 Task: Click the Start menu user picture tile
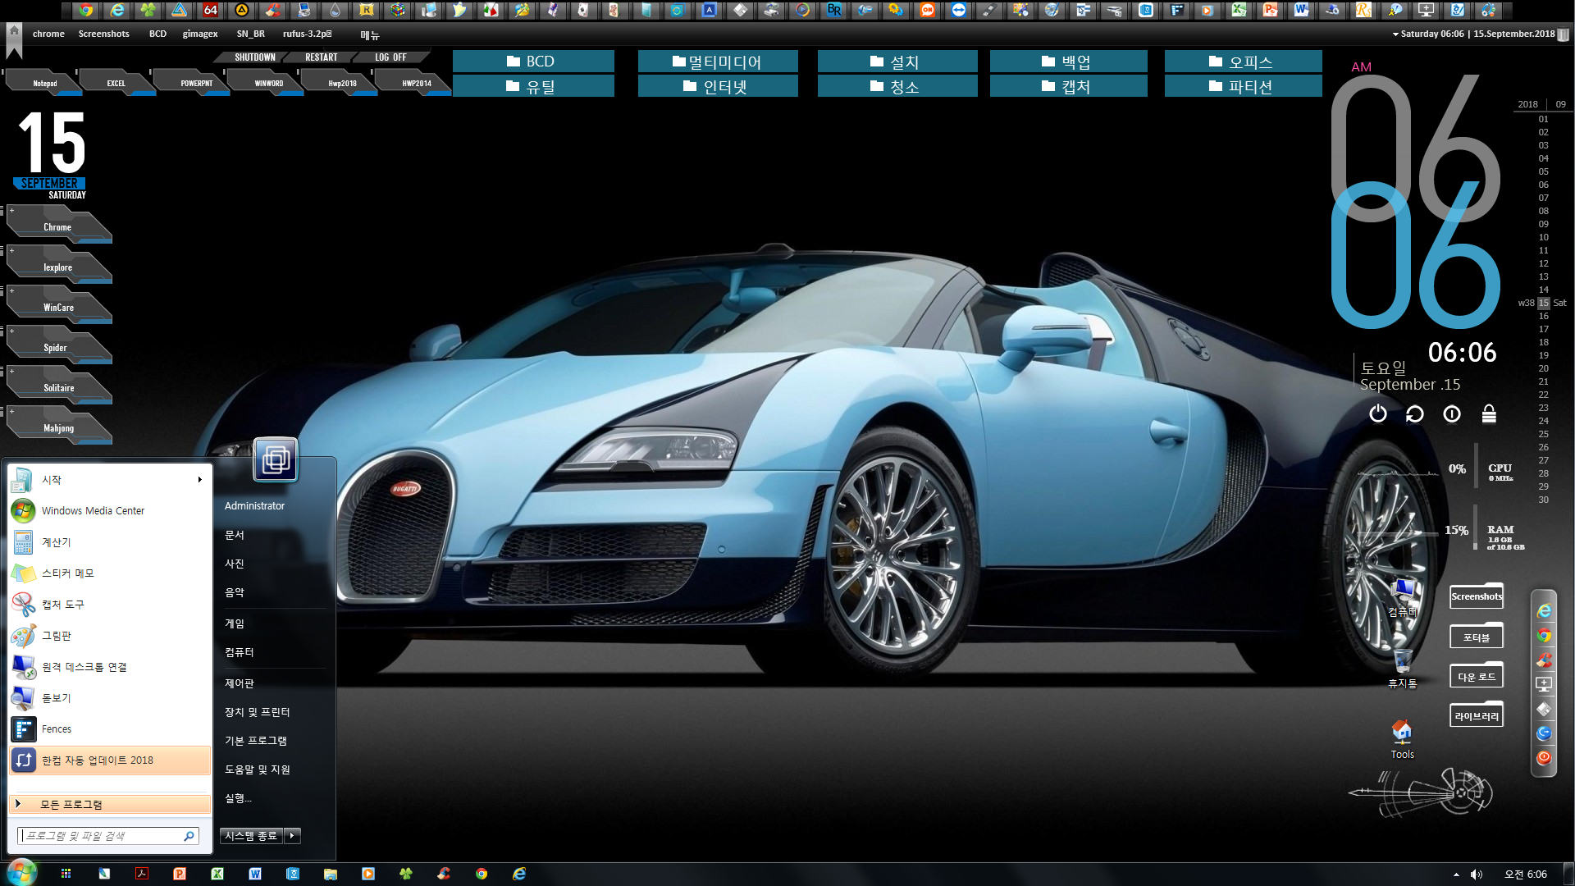[x=275, y=459]
